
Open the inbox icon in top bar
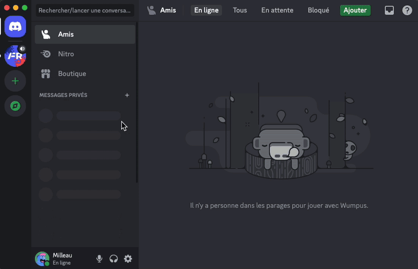click(389, 10)
